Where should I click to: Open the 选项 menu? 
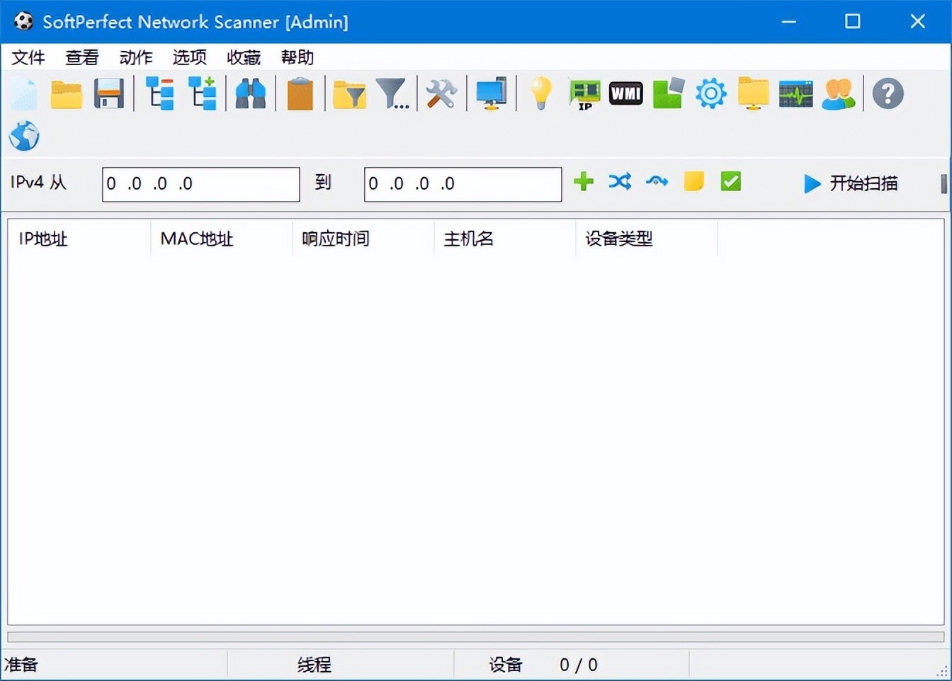click(188, 57)
